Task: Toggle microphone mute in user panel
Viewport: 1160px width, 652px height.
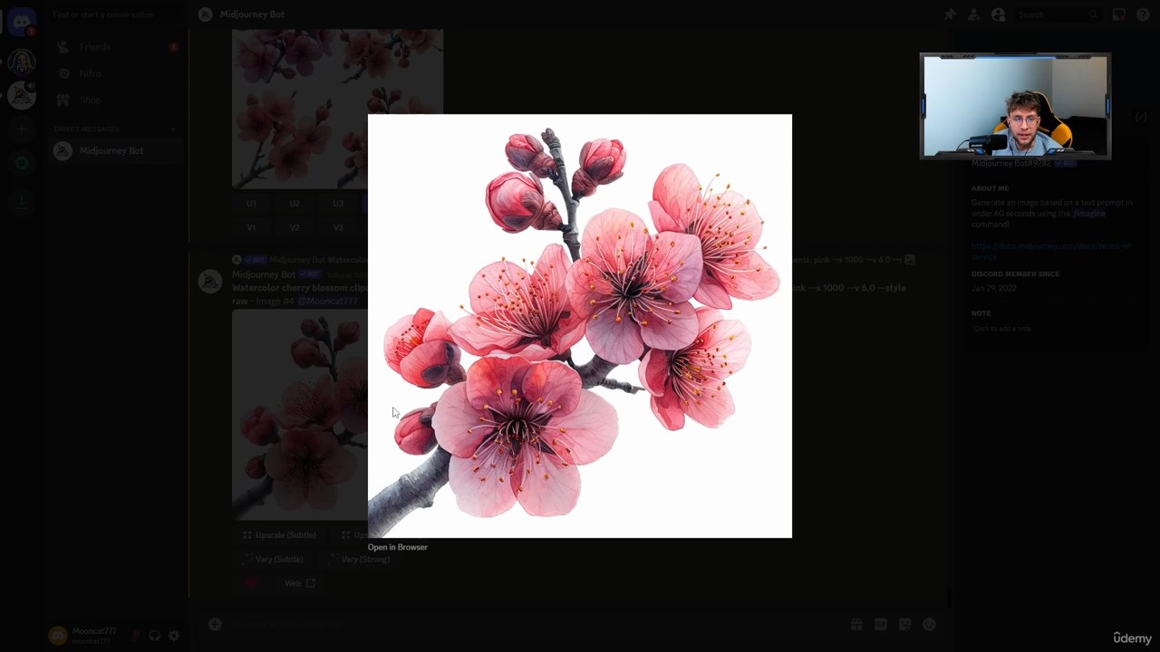Action: pos(135,636)
